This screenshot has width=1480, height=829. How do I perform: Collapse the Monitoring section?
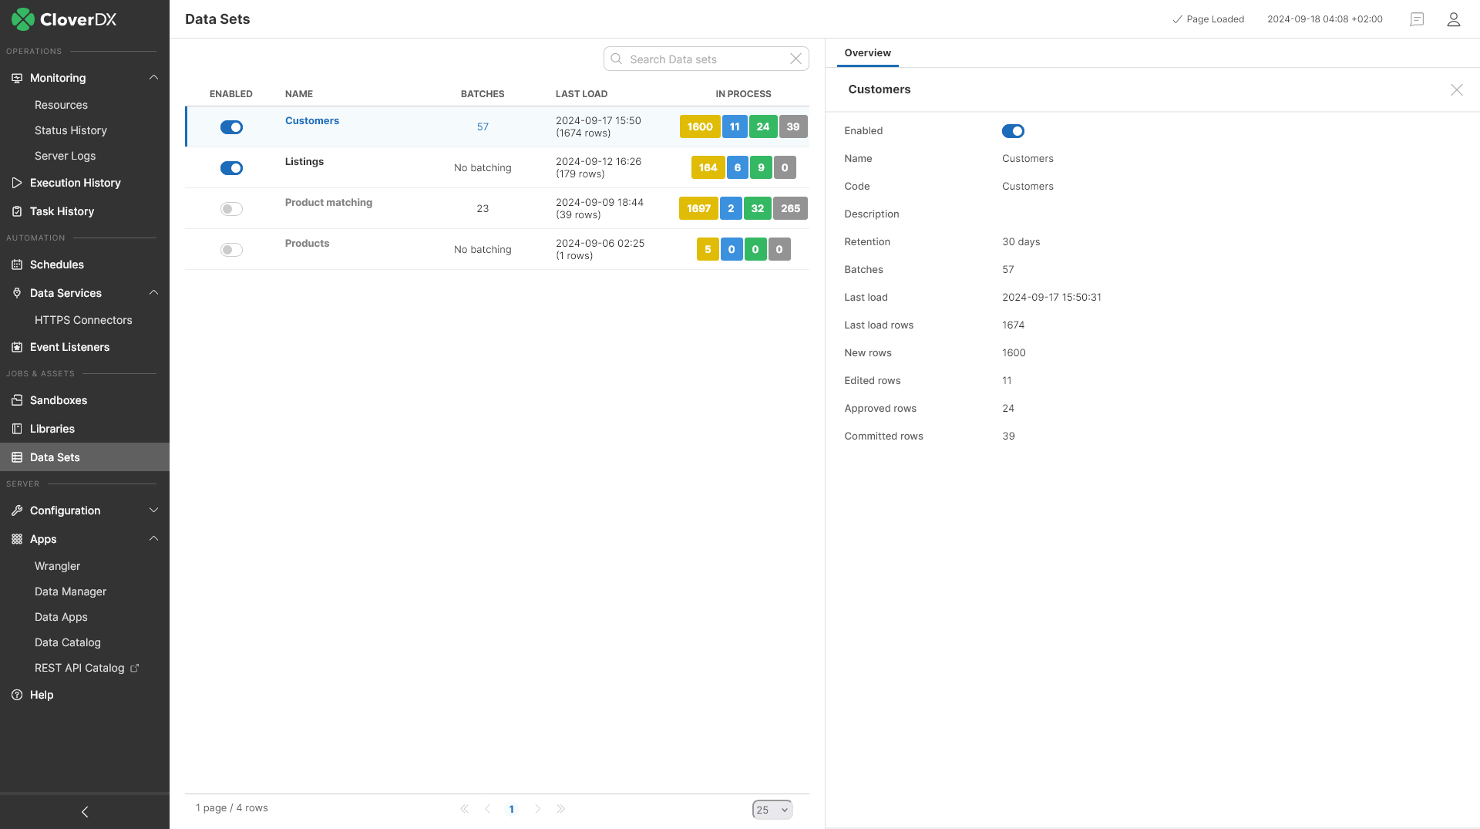[153, 77]
